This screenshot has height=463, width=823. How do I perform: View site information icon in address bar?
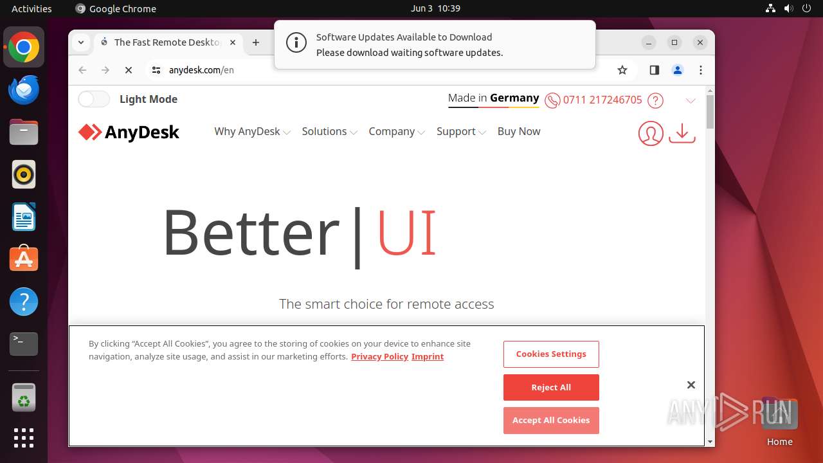click(156, 70)
